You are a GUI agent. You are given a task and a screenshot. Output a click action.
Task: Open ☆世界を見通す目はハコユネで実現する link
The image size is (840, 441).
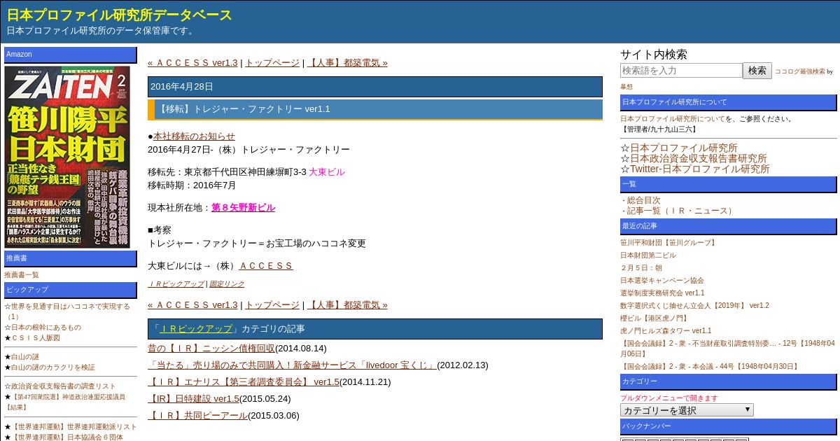point(67,311)
